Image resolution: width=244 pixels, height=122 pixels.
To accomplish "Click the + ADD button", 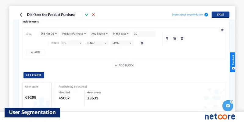I will tap(35, 52).
